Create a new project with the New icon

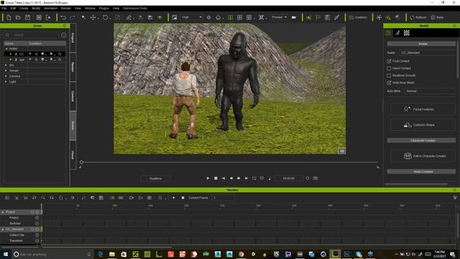click(9, 17)
